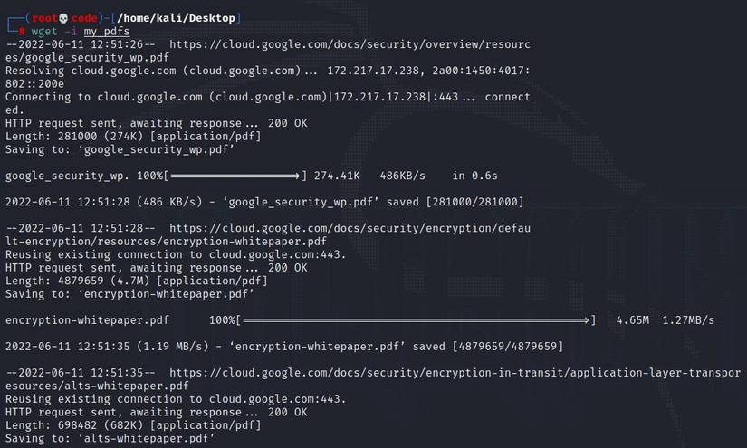Image resolution: width=747 pixels, height=448 pixels.
Task: Click the 1.27MB/s download speed
Action: [688, 320]
